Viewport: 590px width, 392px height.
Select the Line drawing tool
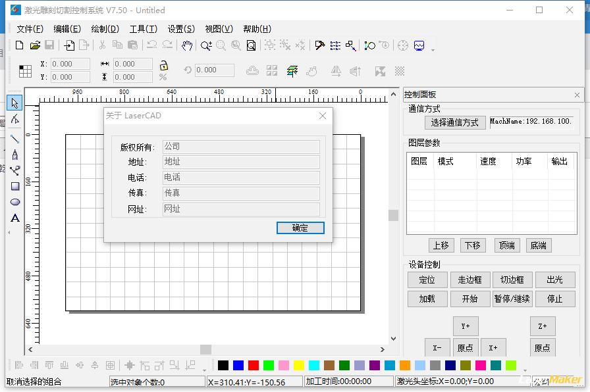click(14, 139)
